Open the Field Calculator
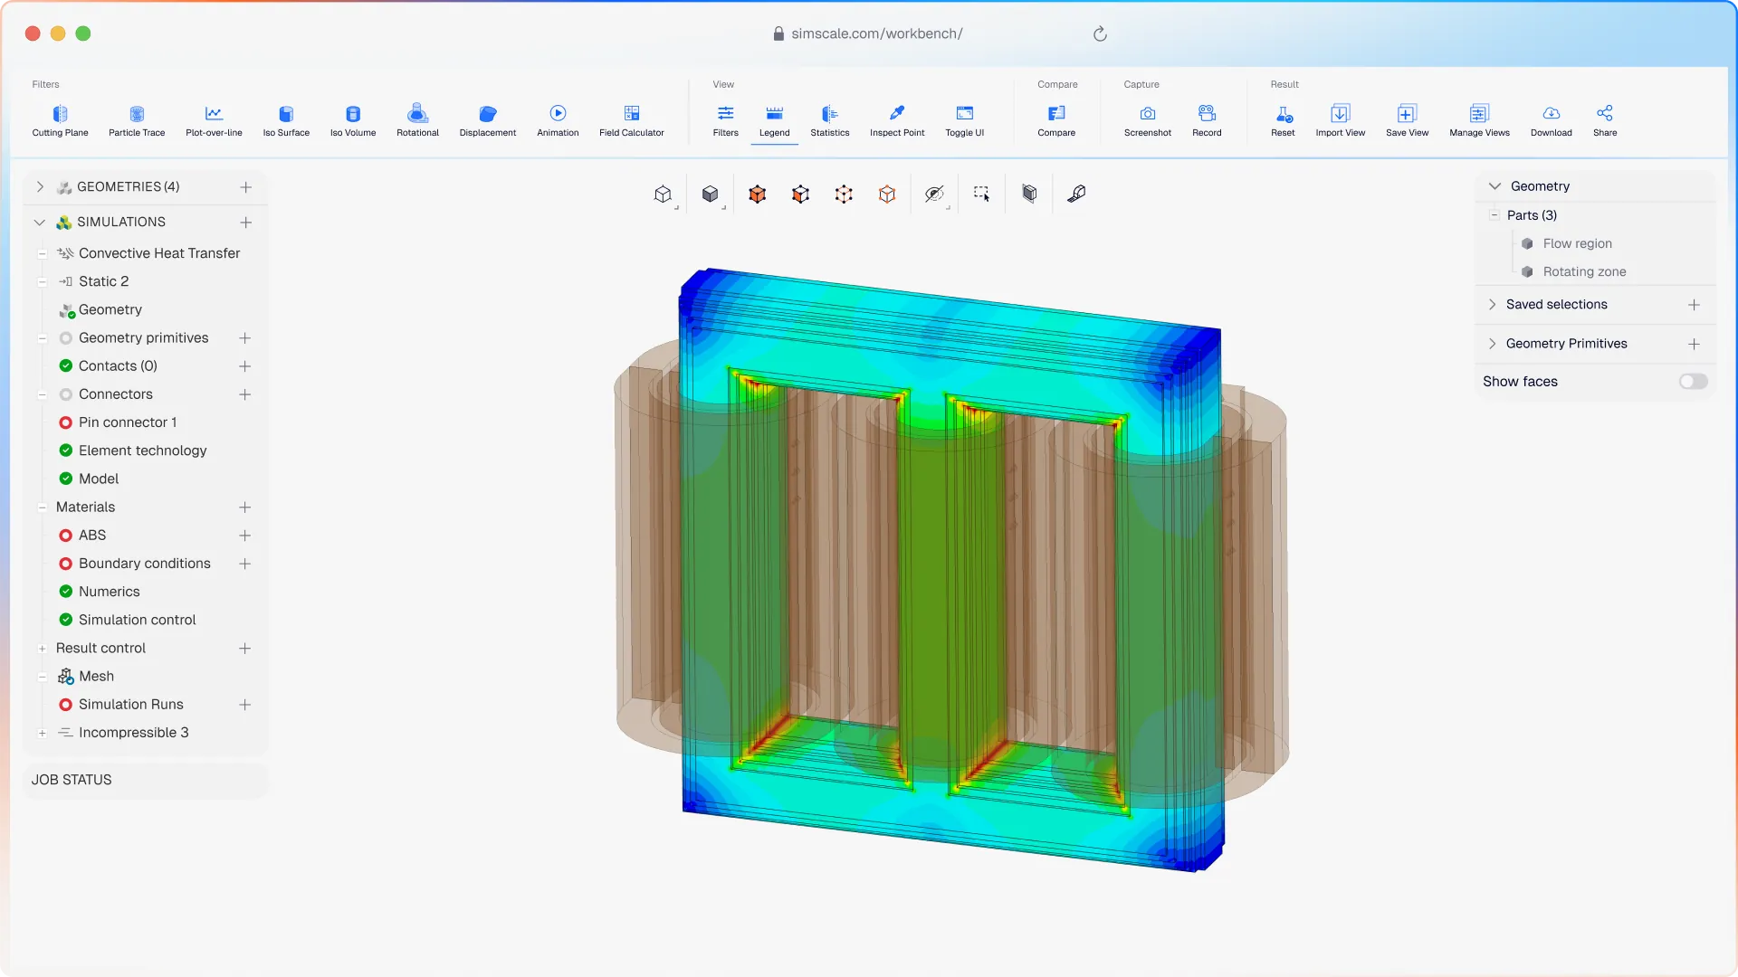1738x977 pixels. point(632,120)
